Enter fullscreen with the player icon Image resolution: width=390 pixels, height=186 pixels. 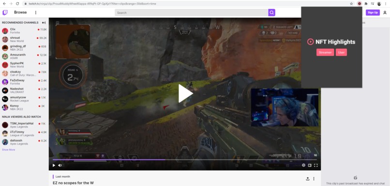pyautogui.click(x=316, y=165)
